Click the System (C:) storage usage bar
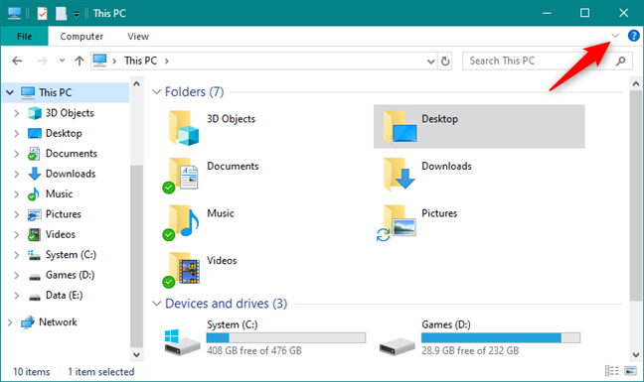644x382 pixels. click(286, 337)
